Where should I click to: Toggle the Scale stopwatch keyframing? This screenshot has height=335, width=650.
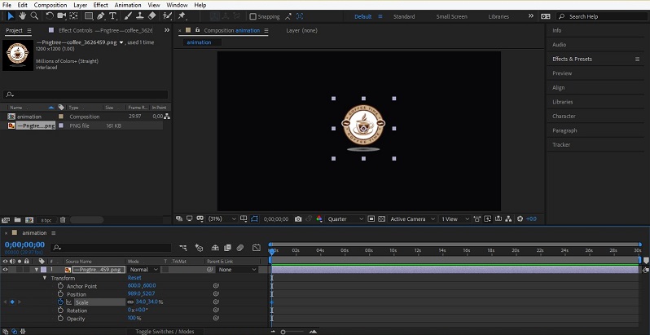tap(59, 302)
